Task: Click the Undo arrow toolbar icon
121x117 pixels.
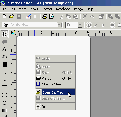Action: tap(92, 17)
